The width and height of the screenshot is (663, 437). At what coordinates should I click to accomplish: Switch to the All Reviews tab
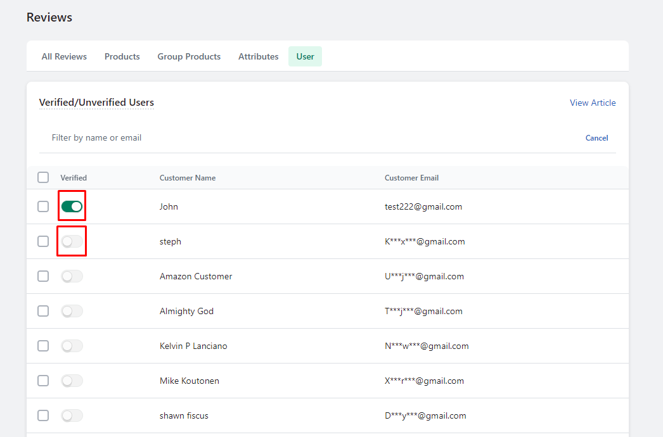63,56
